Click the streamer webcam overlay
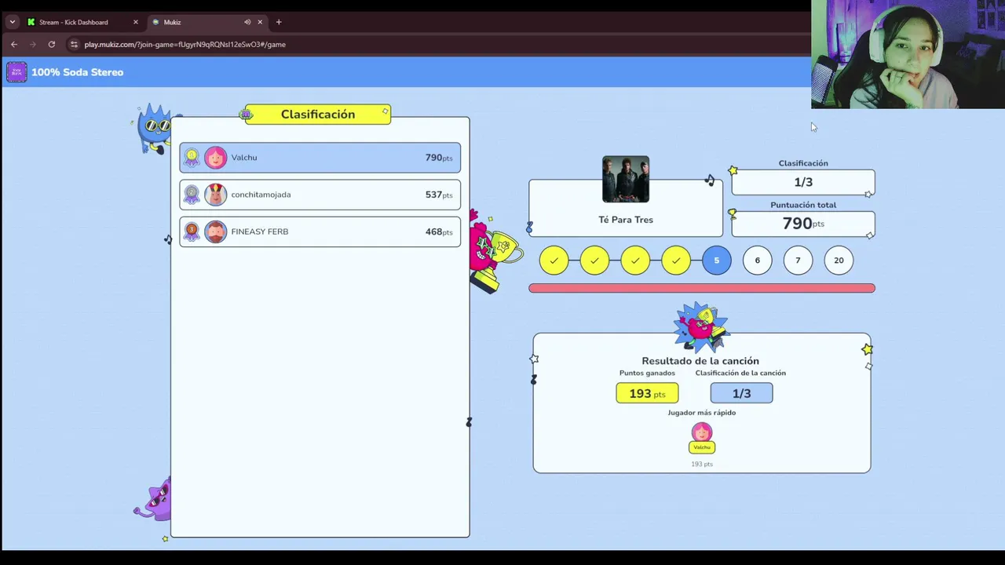Image resolution: width=1005 pixels, height=565 pixels. [908, 54]
